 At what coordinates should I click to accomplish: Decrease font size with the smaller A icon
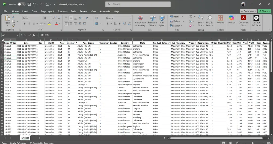59,18
